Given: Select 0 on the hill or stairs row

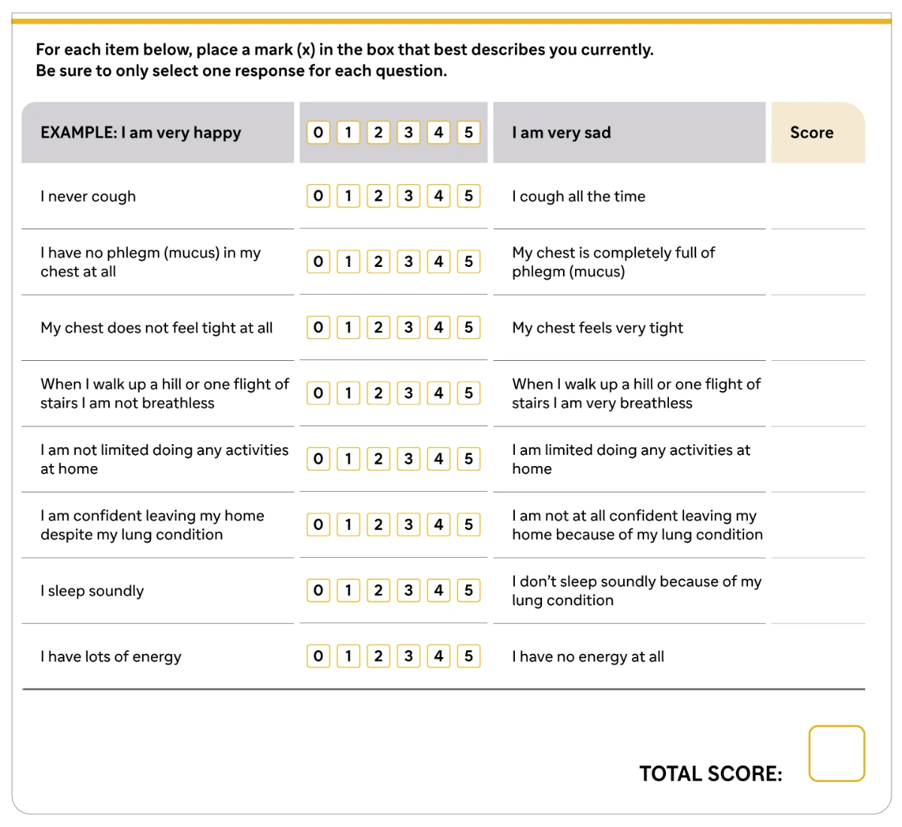Looking at the screenshot, I should tap(318, 393).
